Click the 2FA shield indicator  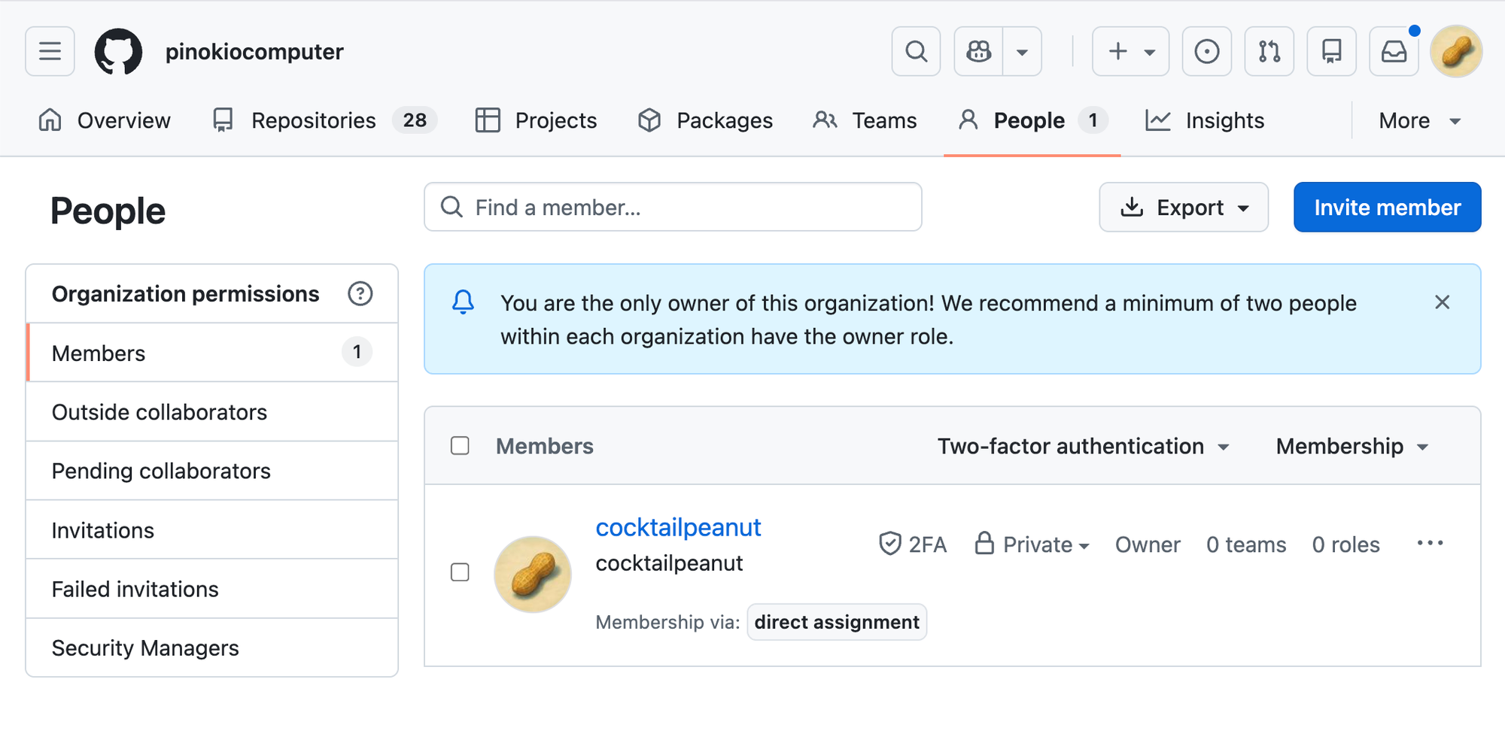(912, 544)
